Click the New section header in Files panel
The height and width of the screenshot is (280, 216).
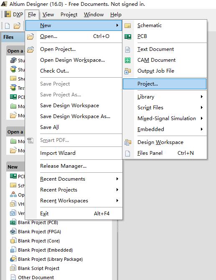pos(15,167)
